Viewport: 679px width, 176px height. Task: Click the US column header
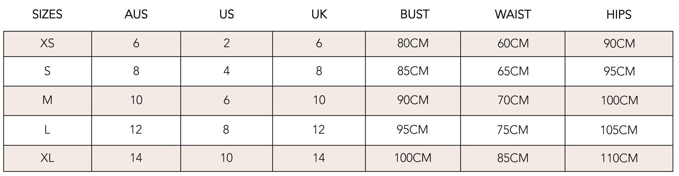coord(227,14)
